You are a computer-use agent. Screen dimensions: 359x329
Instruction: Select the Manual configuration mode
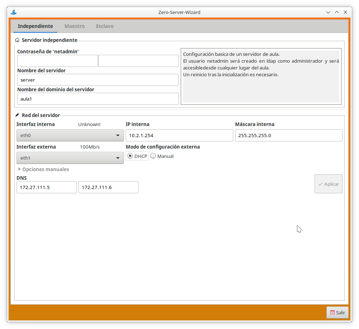coord(153,156)
